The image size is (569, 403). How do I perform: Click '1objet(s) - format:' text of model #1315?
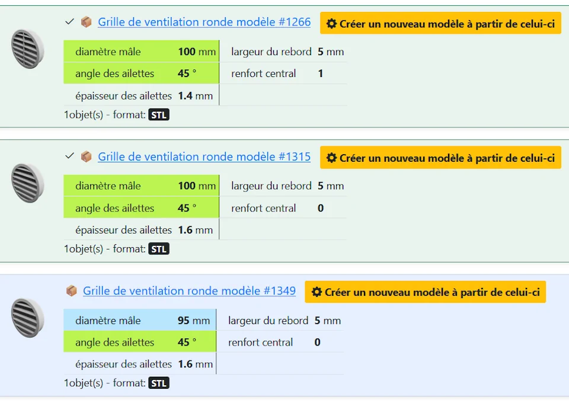105,249
